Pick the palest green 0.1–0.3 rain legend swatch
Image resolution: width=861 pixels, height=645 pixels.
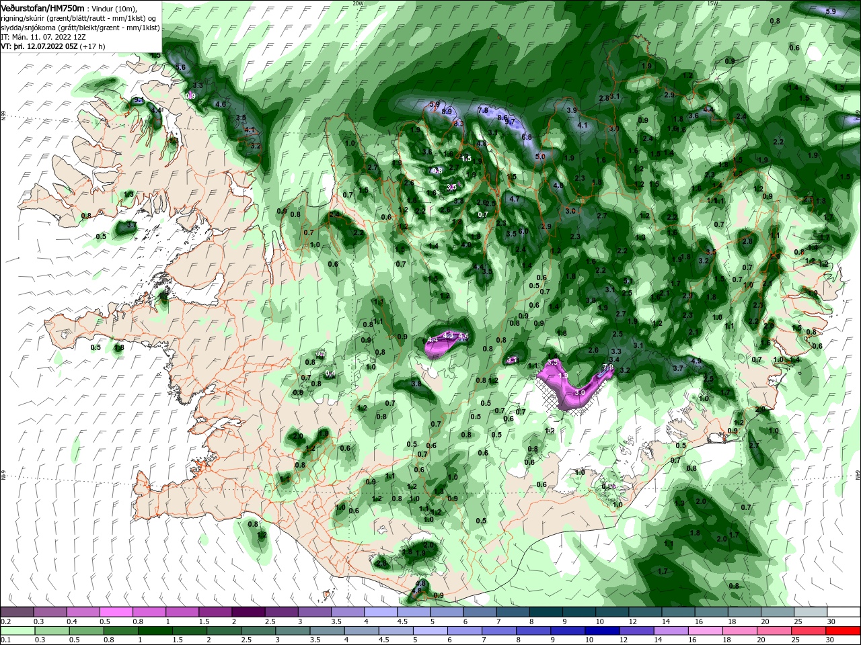click(x=17, y=631)
